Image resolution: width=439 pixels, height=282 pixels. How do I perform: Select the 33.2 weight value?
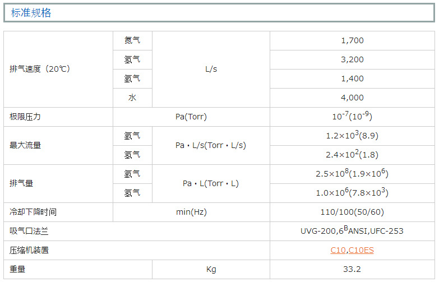(x=352, y=269)
